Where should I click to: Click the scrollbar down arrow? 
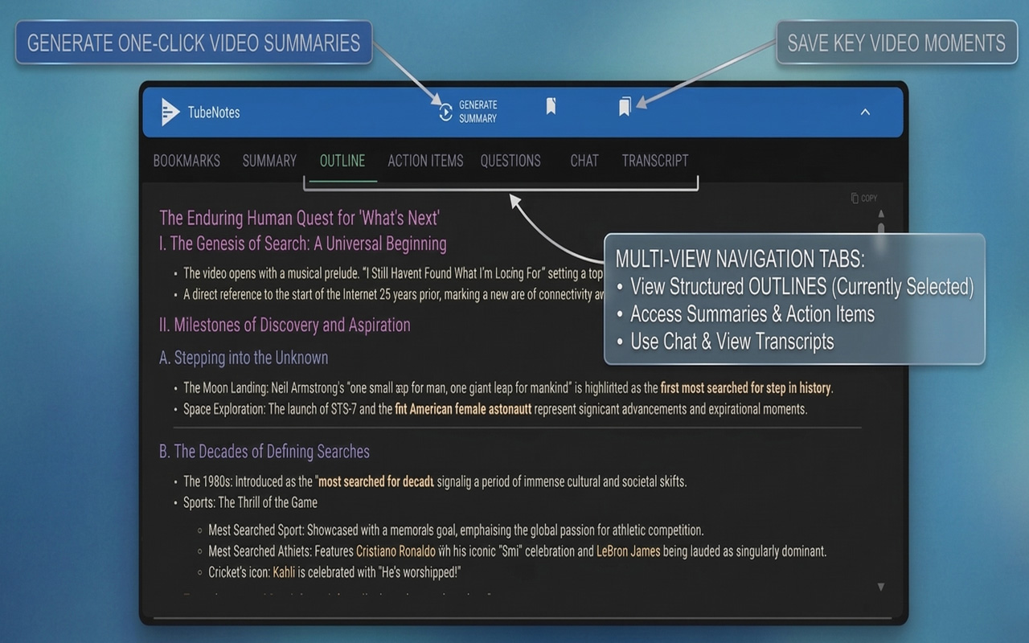coord(880,587)
